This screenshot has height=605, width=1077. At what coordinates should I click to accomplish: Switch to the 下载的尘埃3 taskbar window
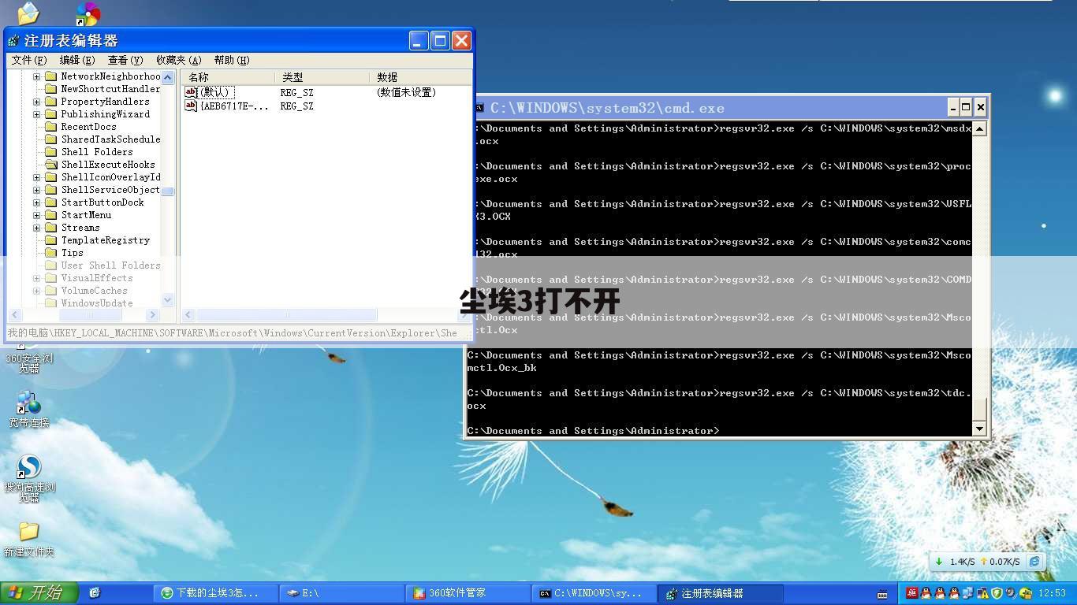click(x=216, y=593)
